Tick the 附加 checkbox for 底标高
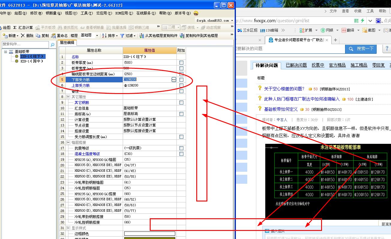This screenshot has height=239, width=391. 181,114
